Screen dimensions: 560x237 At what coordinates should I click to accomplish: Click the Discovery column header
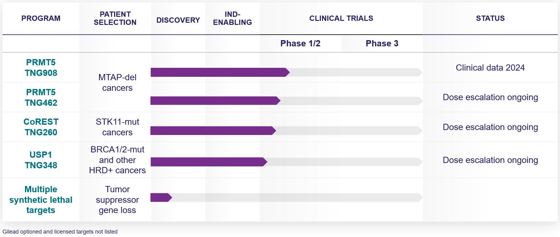click(178, 20)
